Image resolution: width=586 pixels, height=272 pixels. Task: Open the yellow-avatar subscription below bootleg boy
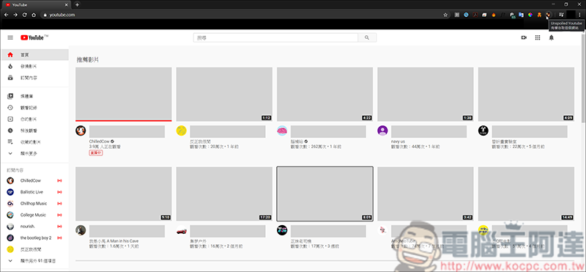[34, 249]
